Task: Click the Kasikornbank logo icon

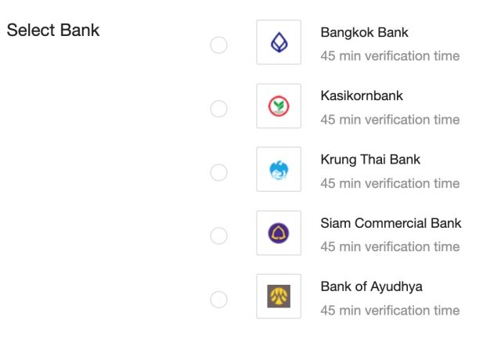Action: point(279,106)
